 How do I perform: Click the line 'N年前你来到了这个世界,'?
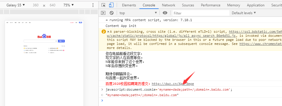[x=125, y=62]
